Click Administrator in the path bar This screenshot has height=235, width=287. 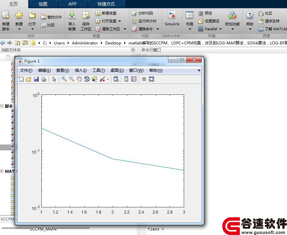(85, 43)
